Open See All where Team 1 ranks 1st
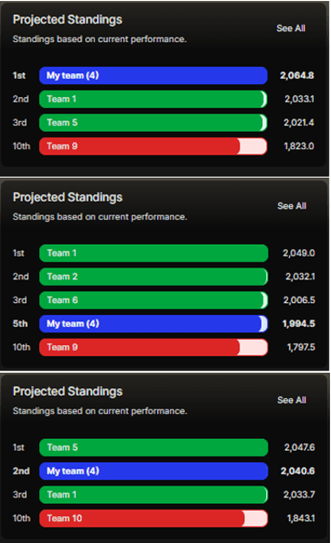The width and height of the screenshot is (331, 543). 291,206
